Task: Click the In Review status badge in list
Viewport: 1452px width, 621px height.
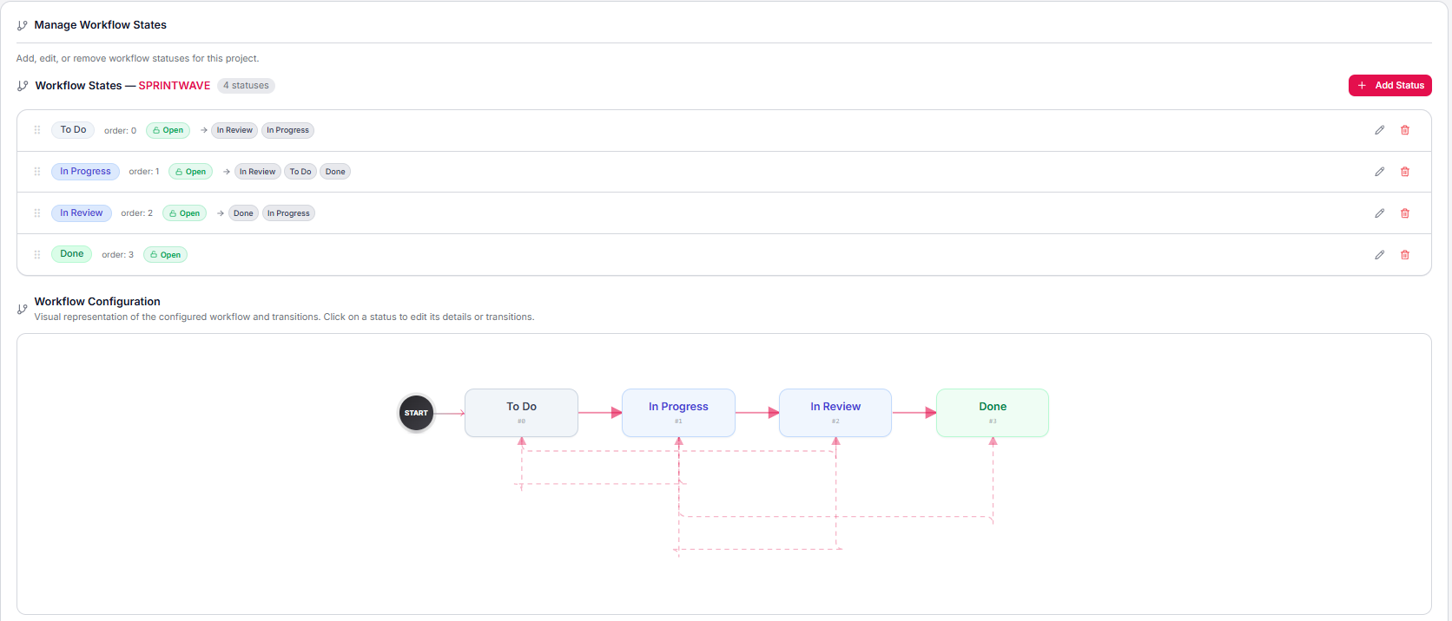Action: click(x=82, y=213)
